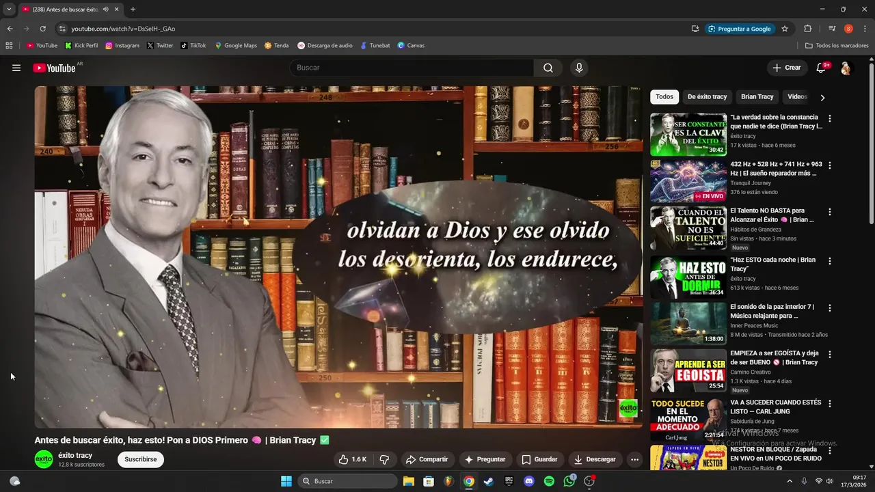The width and height of the screenshot is (875, 492).
Task: Click the YouTube search input field
Action: (412, 68)
